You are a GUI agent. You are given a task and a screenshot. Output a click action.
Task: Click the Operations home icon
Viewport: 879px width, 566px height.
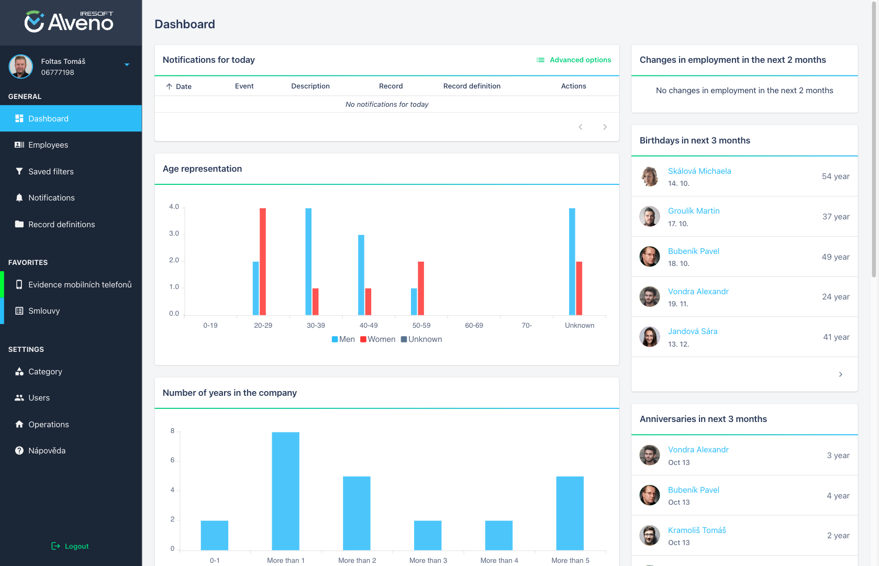click(x=19, y=424)
